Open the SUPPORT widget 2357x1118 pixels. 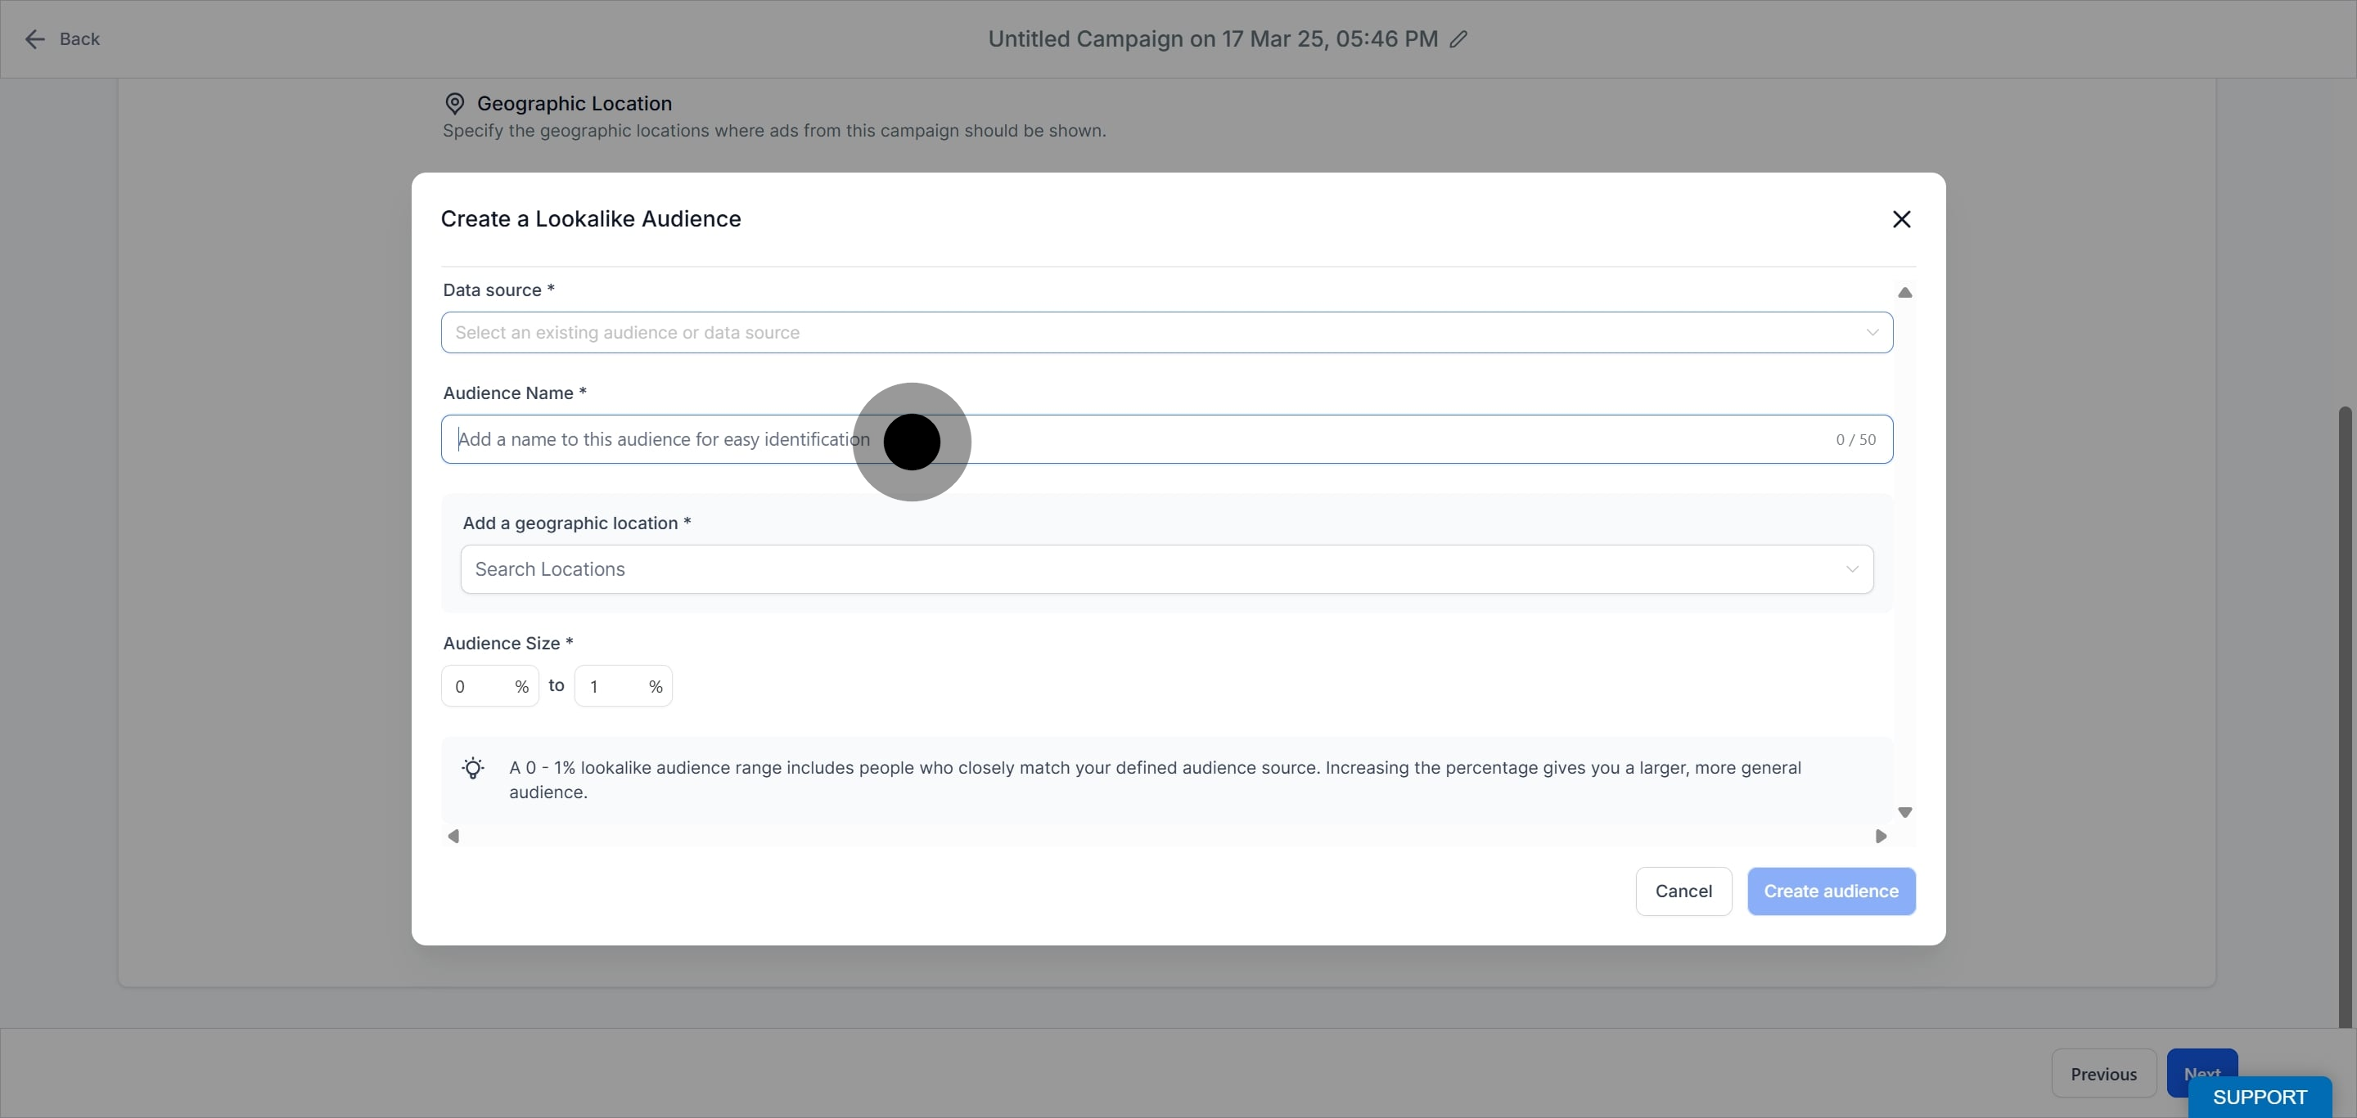click(x=2259, y=1097)
